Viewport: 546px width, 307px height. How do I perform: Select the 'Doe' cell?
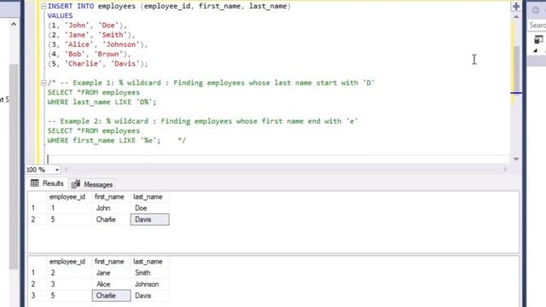coord(150,208)
